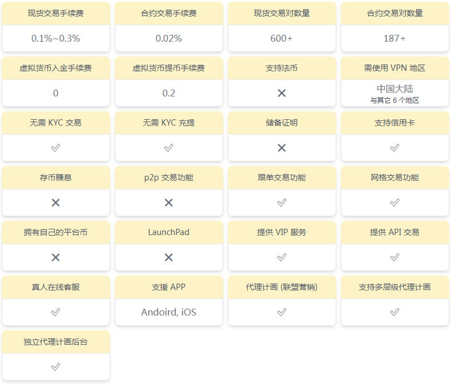Click the checkmark under 网格交易功能
451x384 pixels.
coord(394,203)
